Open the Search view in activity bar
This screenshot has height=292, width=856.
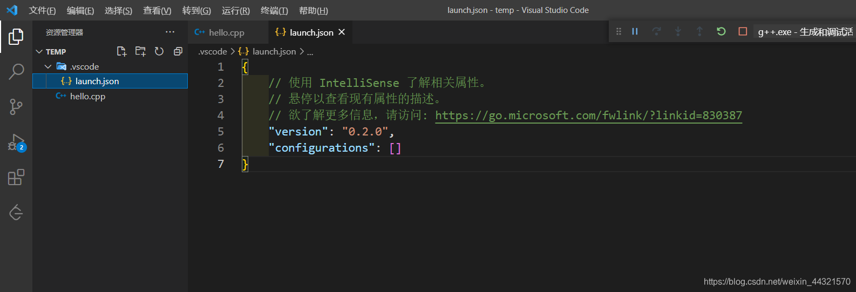16,71
